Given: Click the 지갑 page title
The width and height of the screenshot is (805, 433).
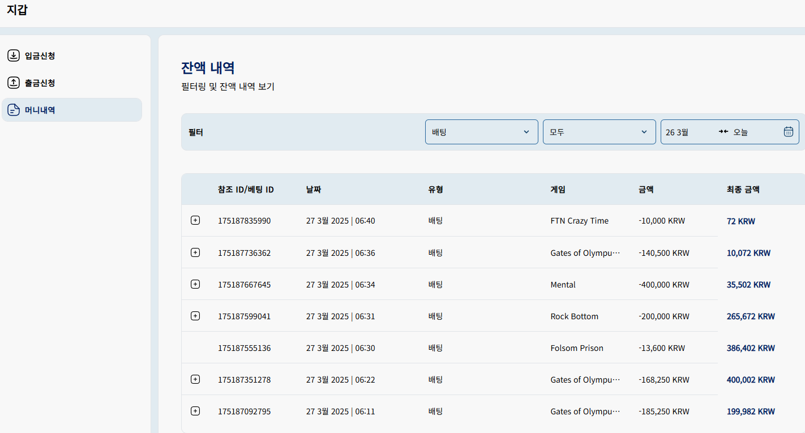Looking at the screenshot, I should (x=17, y=10).
